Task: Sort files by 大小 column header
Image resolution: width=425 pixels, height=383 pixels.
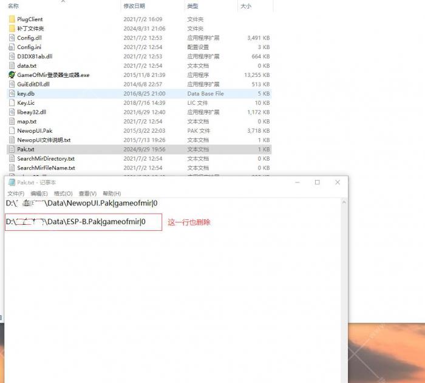Action: coord(245,6)
